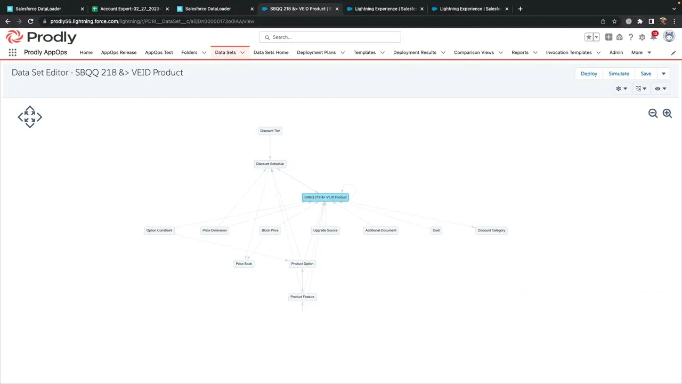Select the Additional Document node
Viewport: 682px width, 384px height.
[x=381, y=230]
